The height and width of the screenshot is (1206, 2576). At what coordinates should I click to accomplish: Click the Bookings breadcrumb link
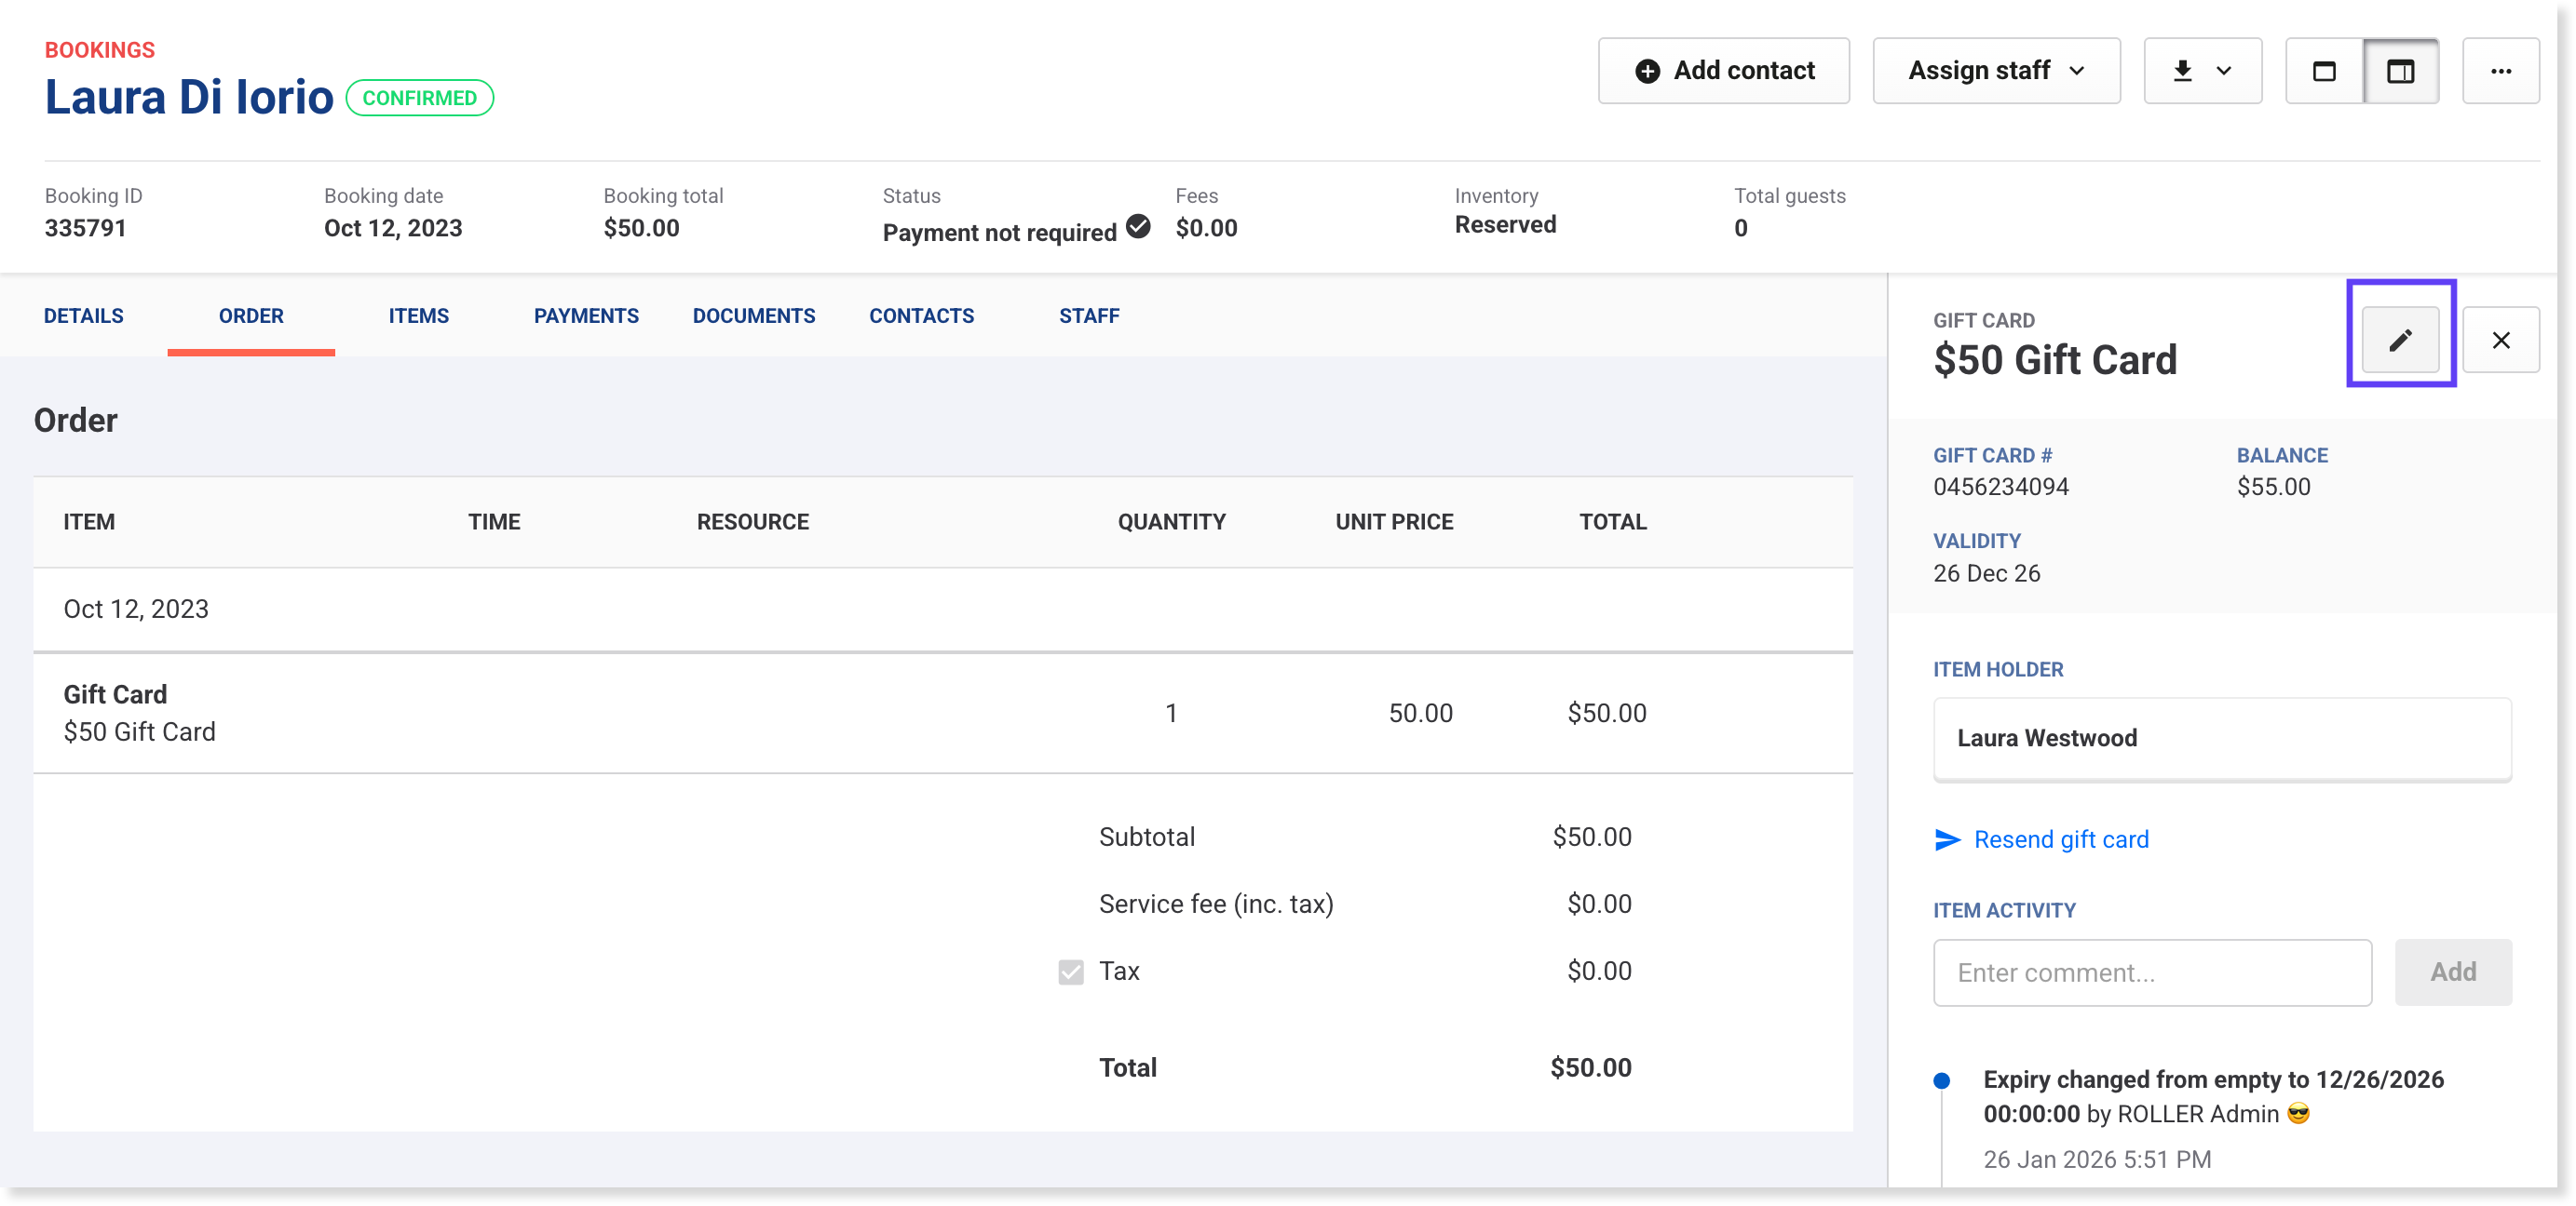[100, 50]
